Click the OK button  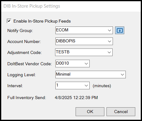(90, 112)
